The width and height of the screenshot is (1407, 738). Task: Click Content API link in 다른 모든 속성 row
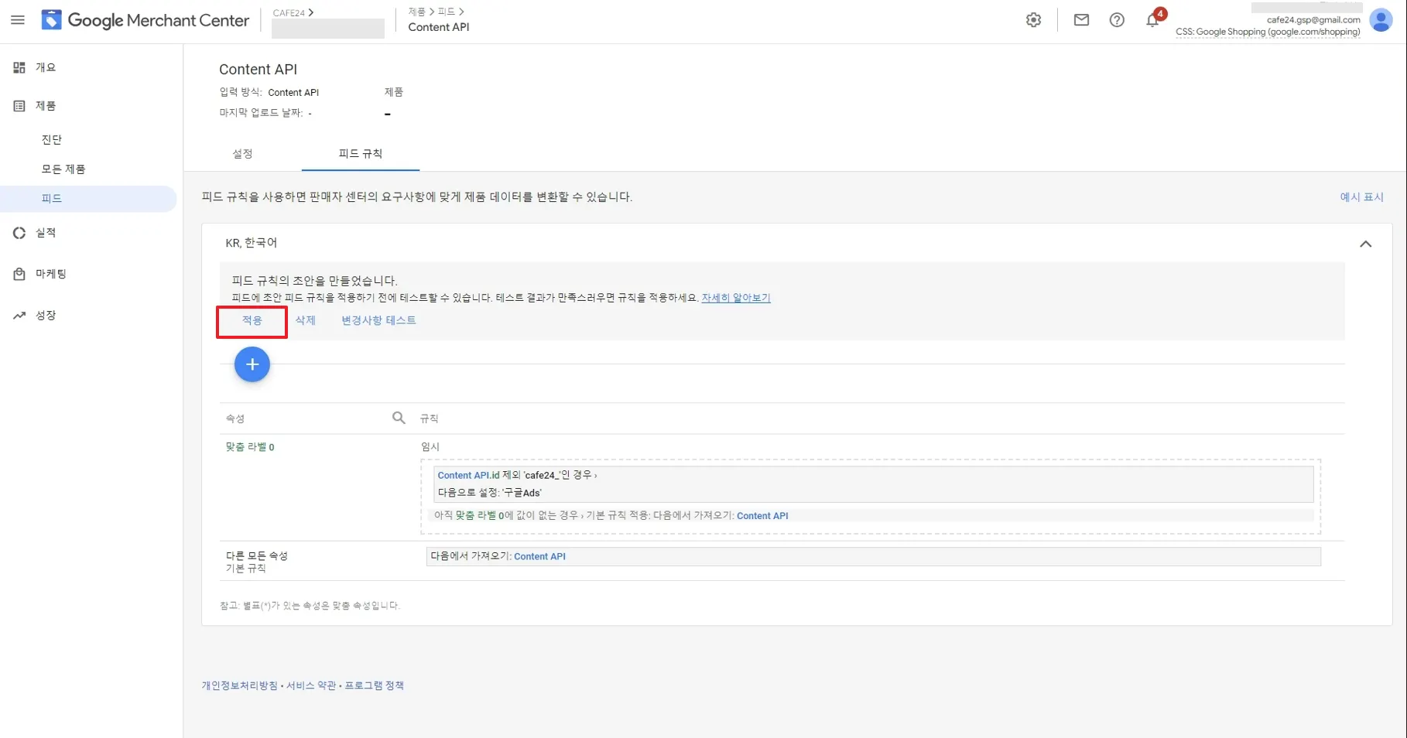pyautogui.click(x=539, y=556)
